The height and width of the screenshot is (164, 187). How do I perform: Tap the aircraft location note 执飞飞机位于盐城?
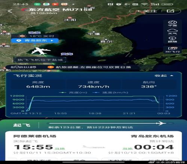pos(40,60)
